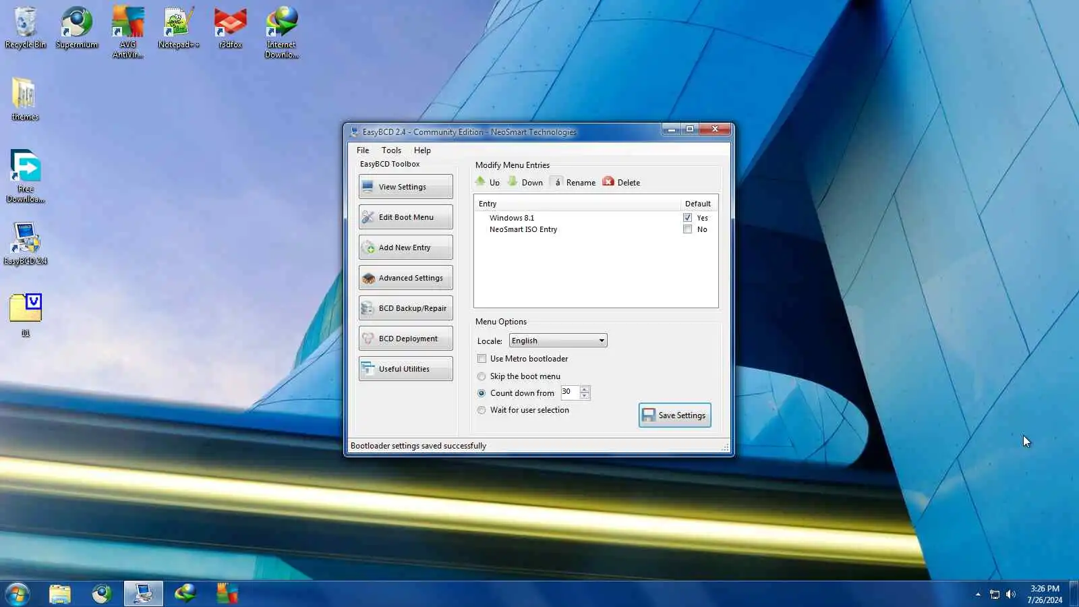Click the 'Bootloader settings saved successfully' status text
Screen dimensions: 1079x607
418,446
